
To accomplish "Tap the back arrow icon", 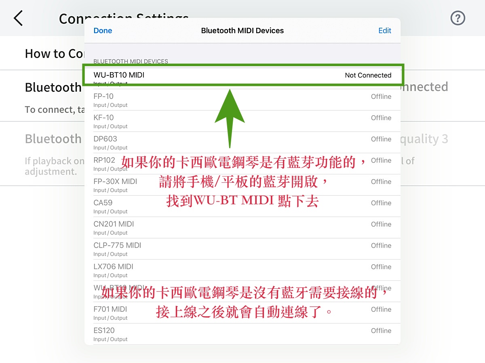I will [x=18, y=19].
